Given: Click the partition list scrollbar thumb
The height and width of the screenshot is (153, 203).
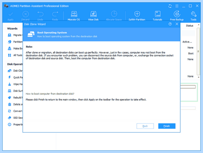Looking at the screenshot, I should pos(199,51).
